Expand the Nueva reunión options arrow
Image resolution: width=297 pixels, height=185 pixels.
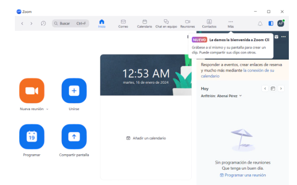48,109
